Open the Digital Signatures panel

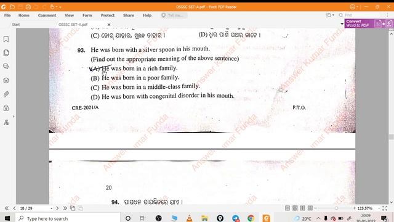pyautogui.click(x=6, y=122)
